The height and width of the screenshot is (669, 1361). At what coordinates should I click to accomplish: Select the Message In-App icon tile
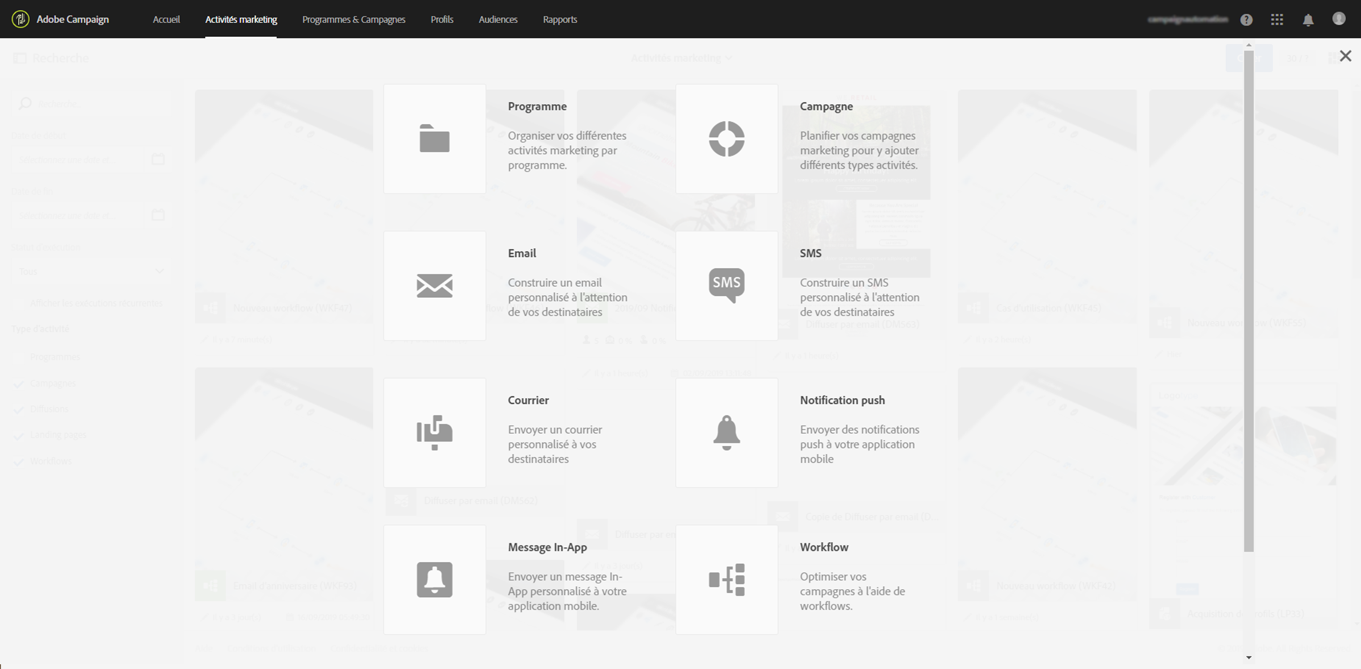[x=434, y=579]
